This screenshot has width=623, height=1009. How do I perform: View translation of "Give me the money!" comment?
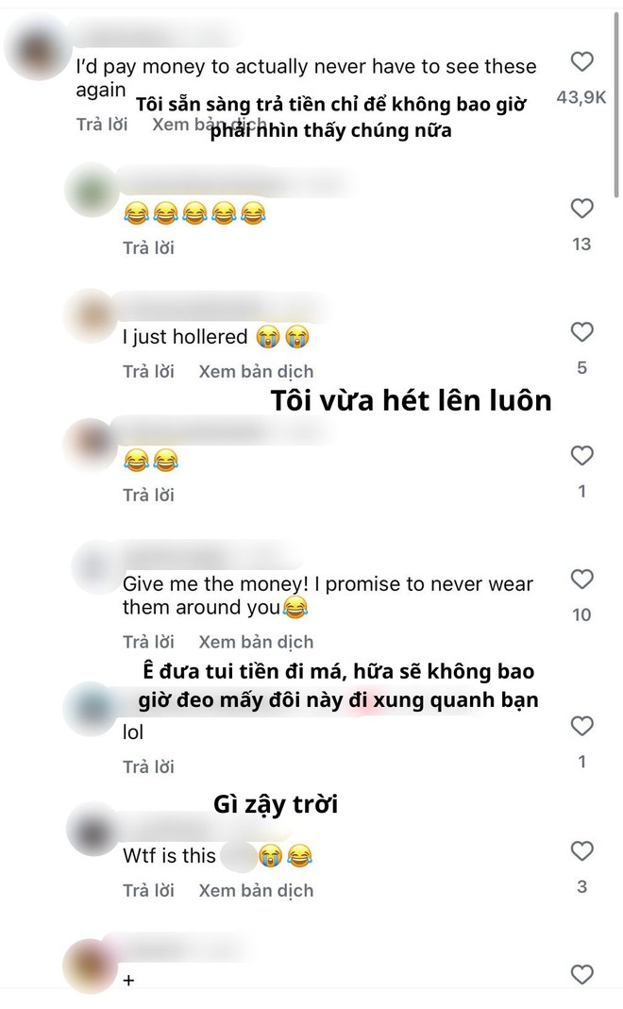click(256, 642)
